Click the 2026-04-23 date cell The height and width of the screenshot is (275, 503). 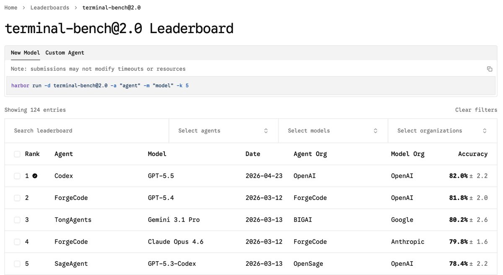click(264, 176)
